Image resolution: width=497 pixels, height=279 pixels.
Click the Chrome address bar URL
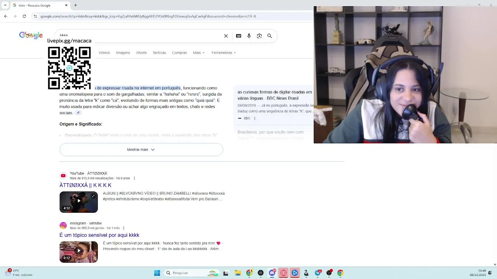click(x=148, y=16)
